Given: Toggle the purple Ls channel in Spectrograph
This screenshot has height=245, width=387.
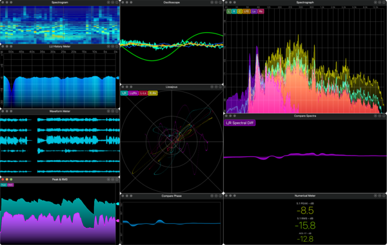Looking at the screenshot, I should (254, 12).
